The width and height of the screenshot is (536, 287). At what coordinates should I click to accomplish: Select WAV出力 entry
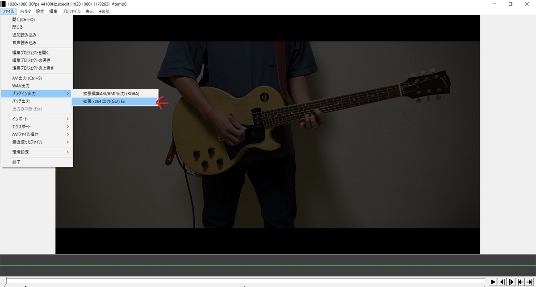(37, 86)
